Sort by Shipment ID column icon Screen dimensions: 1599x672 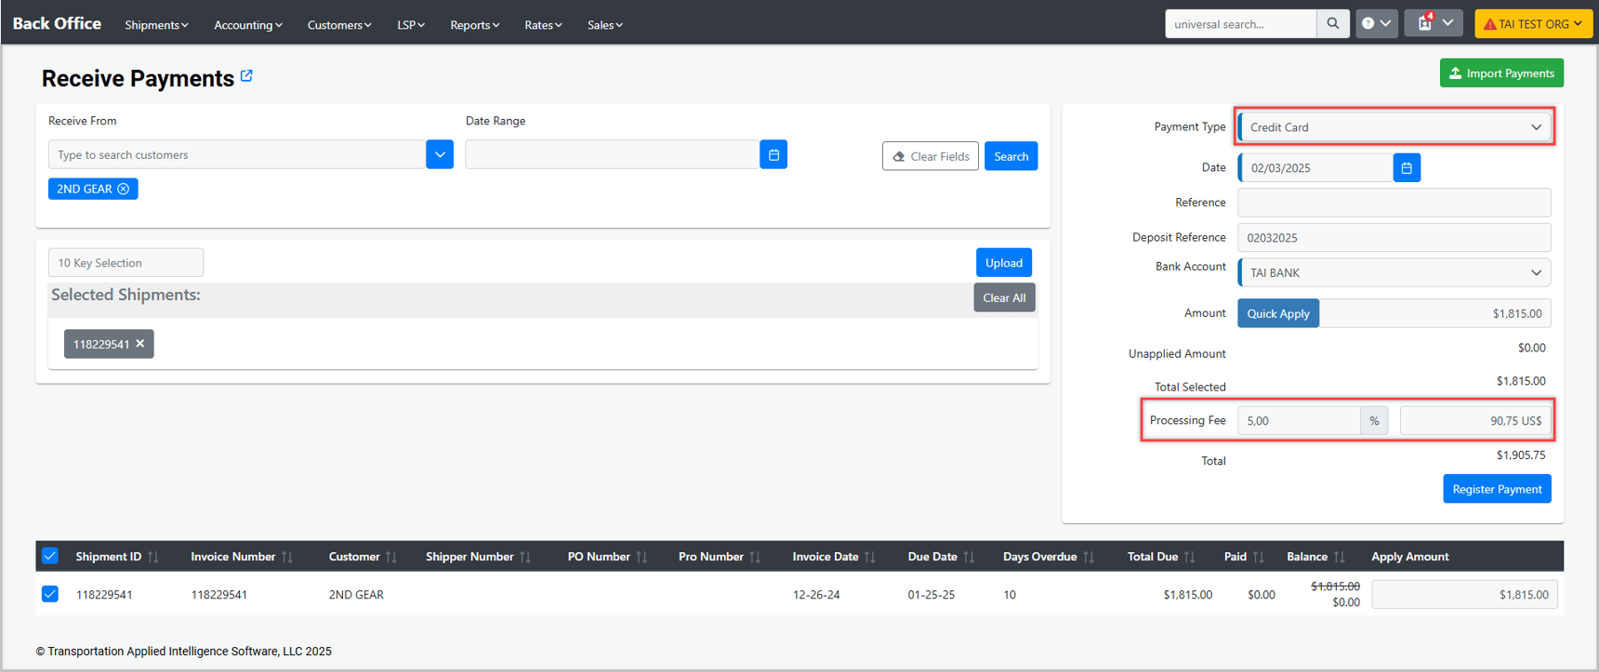(x=153, y=557)
